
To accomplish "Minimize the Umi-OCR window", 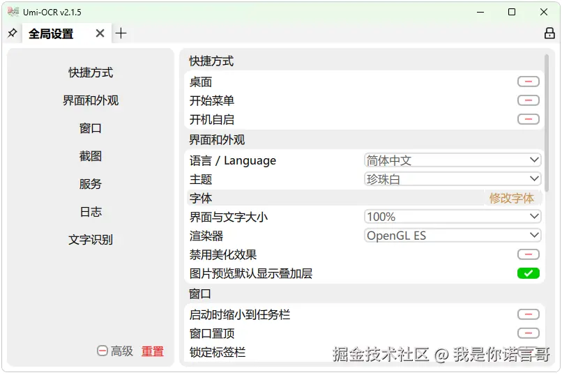I will pos(480,12).
